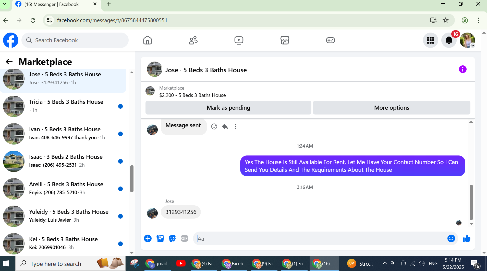Send a thumbs-up like
The width and height of the screenshot is (487, 271).
tap(466, 238)
